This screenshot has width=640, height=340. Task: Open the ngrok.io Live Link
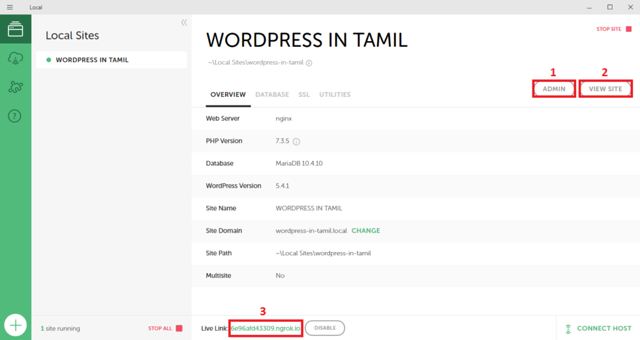(x=265, y=328)
